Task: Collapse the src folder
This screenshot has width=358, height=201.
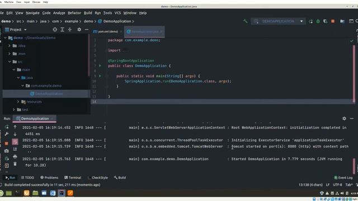Action: (10, 62)
